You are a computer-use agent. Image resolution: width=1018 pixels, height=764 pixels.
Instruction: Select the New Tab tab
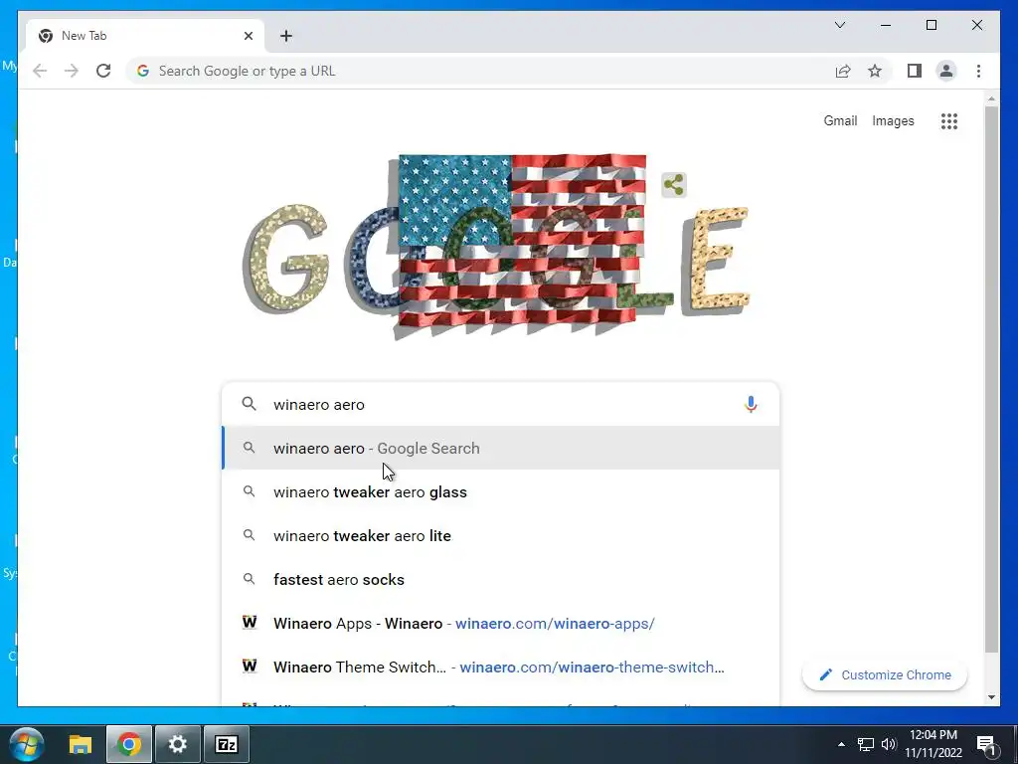pyautogui.click(x=145, y=36)
